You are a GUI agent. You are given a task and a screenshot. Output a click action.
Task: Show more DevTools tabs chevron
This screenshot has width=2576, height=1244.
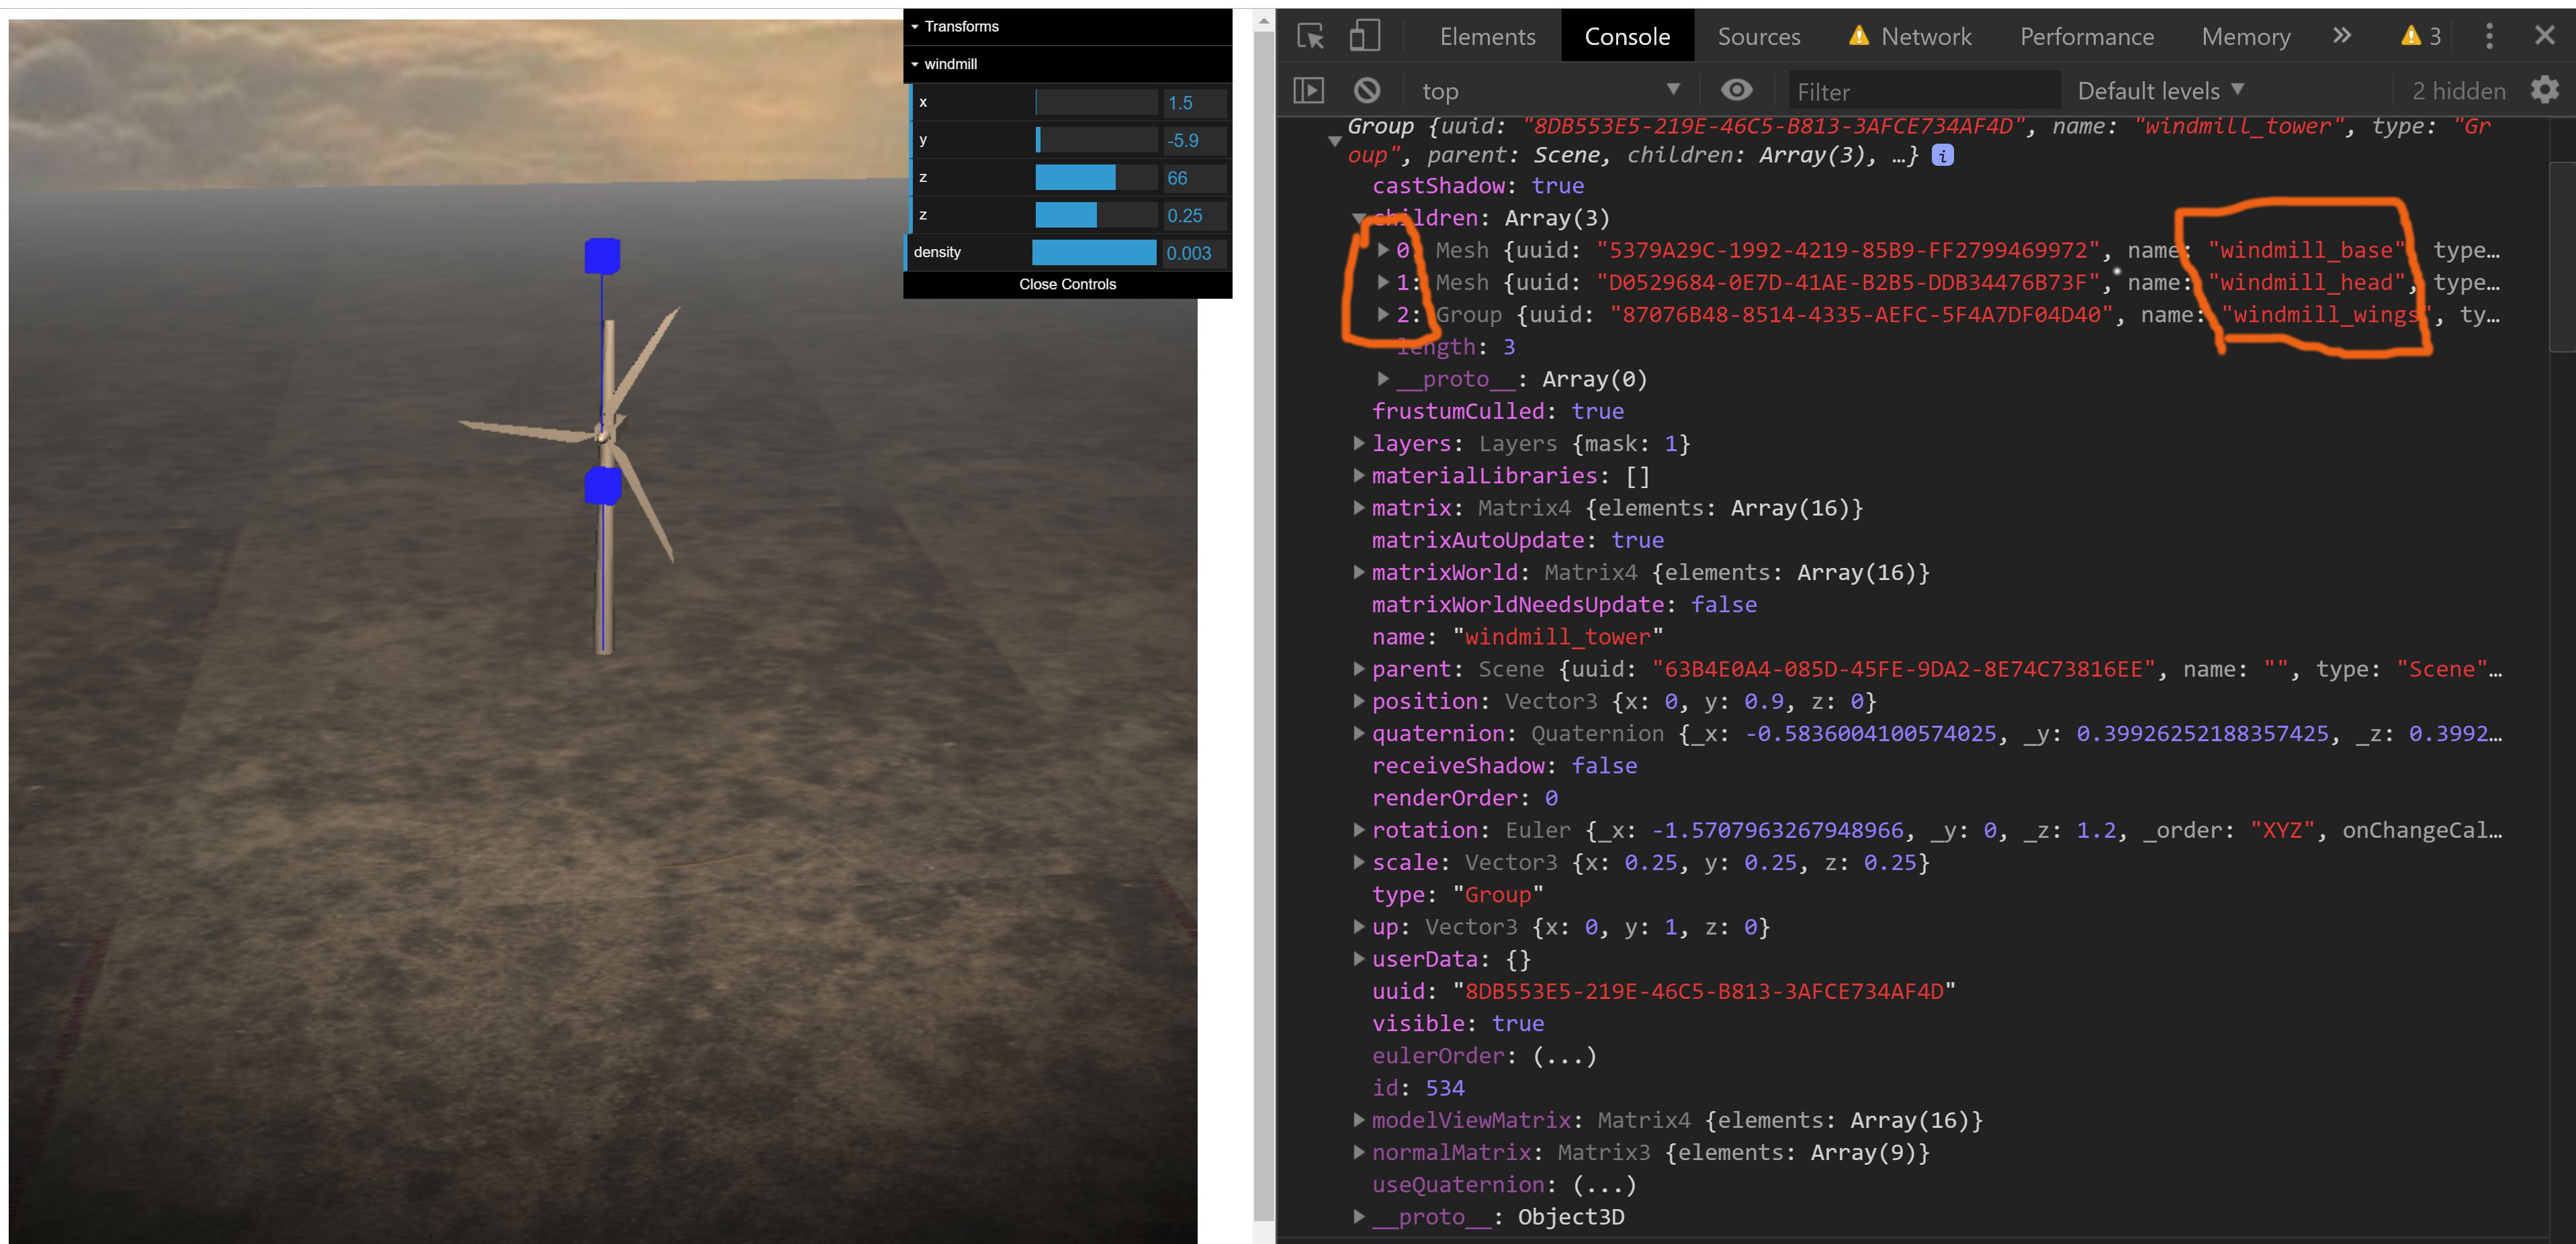point(2342,37)
